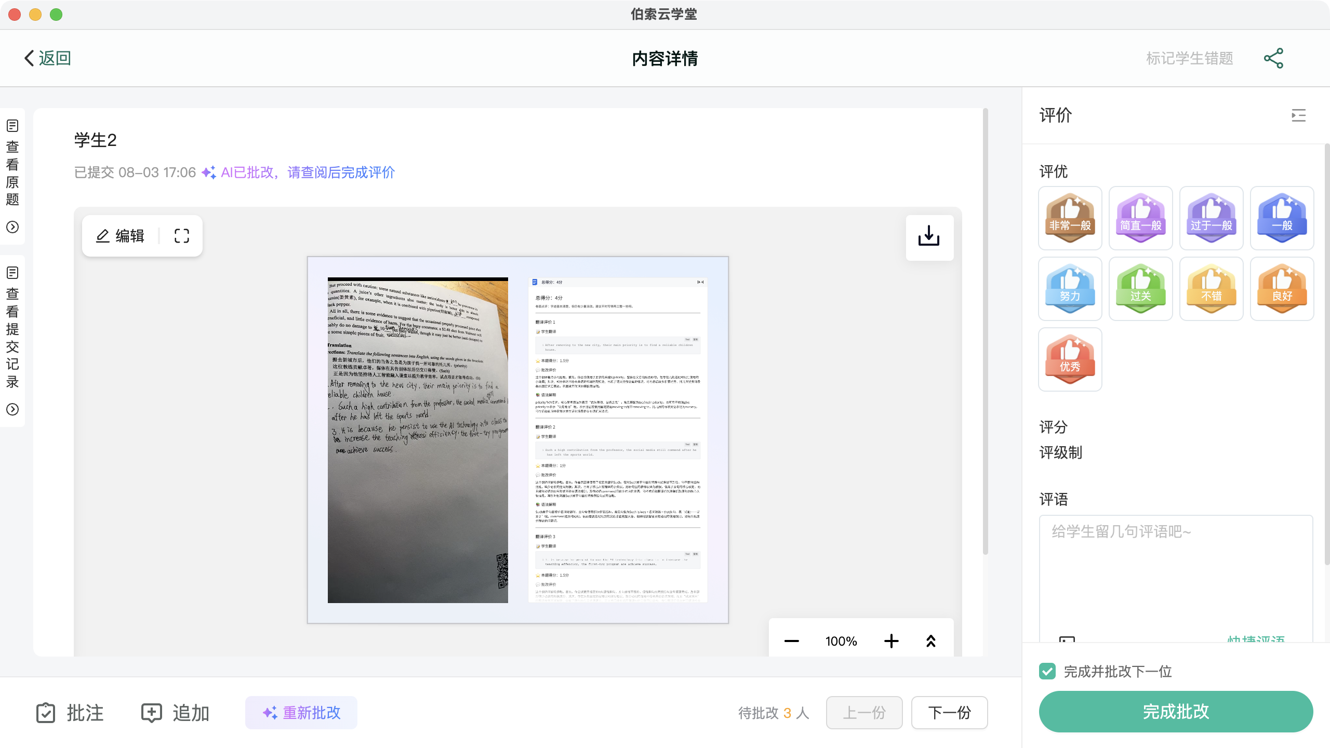Screen dimensions: 1330x748
Task: Expand the 查看提交记录 arrow circle
Action: pyautogui.click(x=12, y=409)
